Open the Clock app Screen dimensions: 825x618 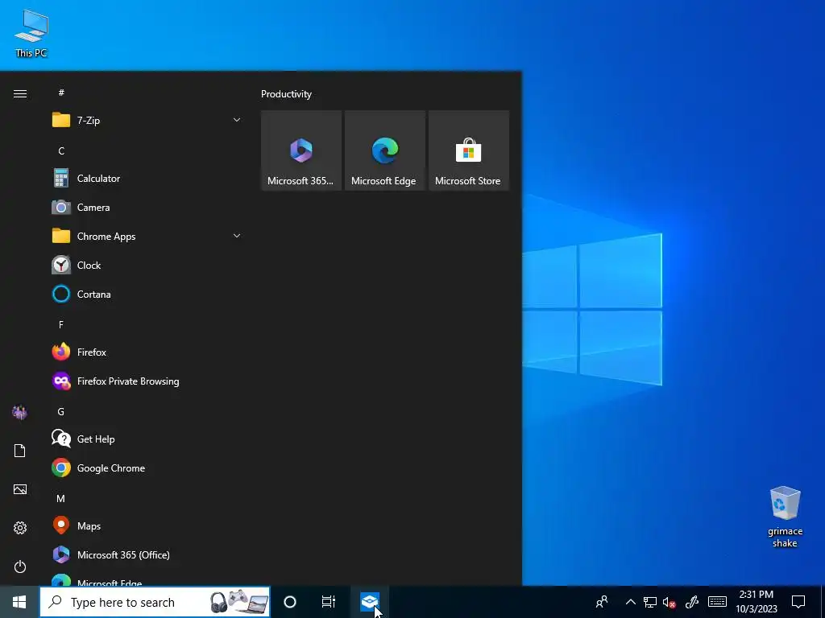[147, 266]
